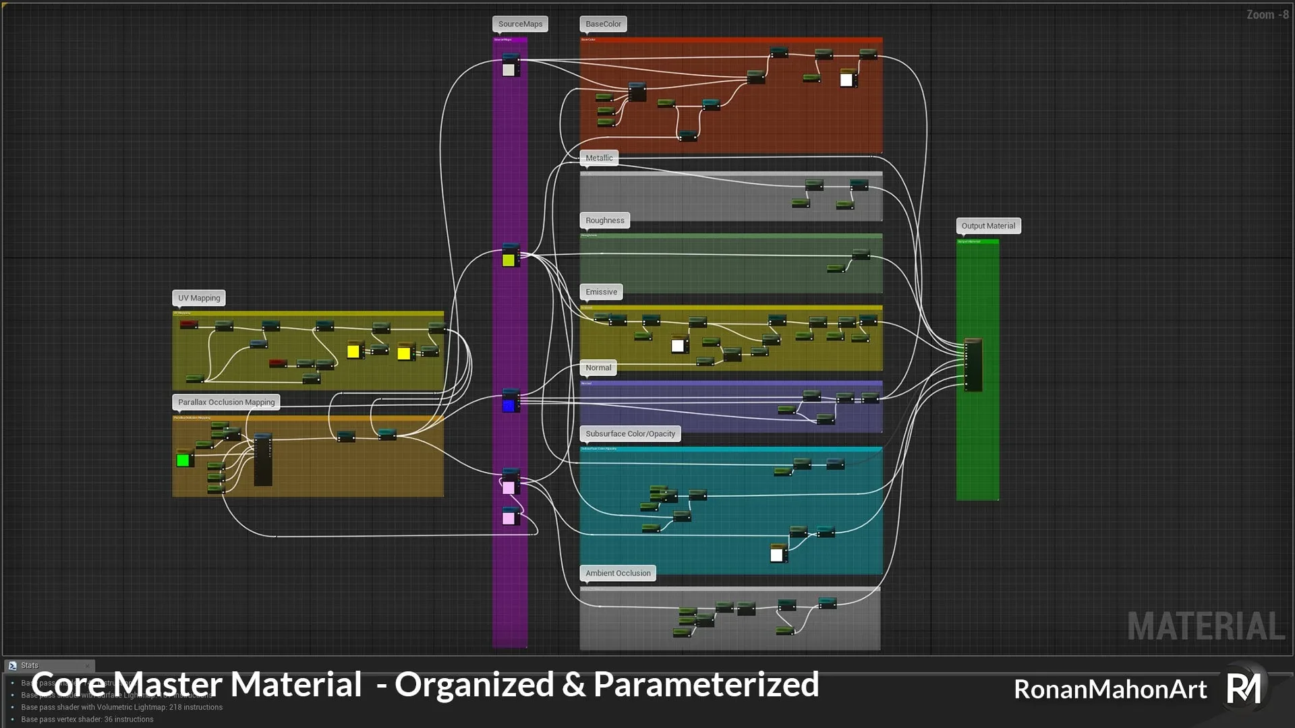The image size is (1295, 728).
Task: Select the green color swatch constant in Parallax Occlusion Mapping
Action: (x=183, y=461)
